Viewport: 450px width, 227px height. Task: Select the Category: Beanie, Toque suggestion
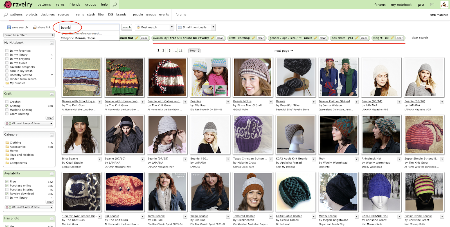(x=78, y=38)
